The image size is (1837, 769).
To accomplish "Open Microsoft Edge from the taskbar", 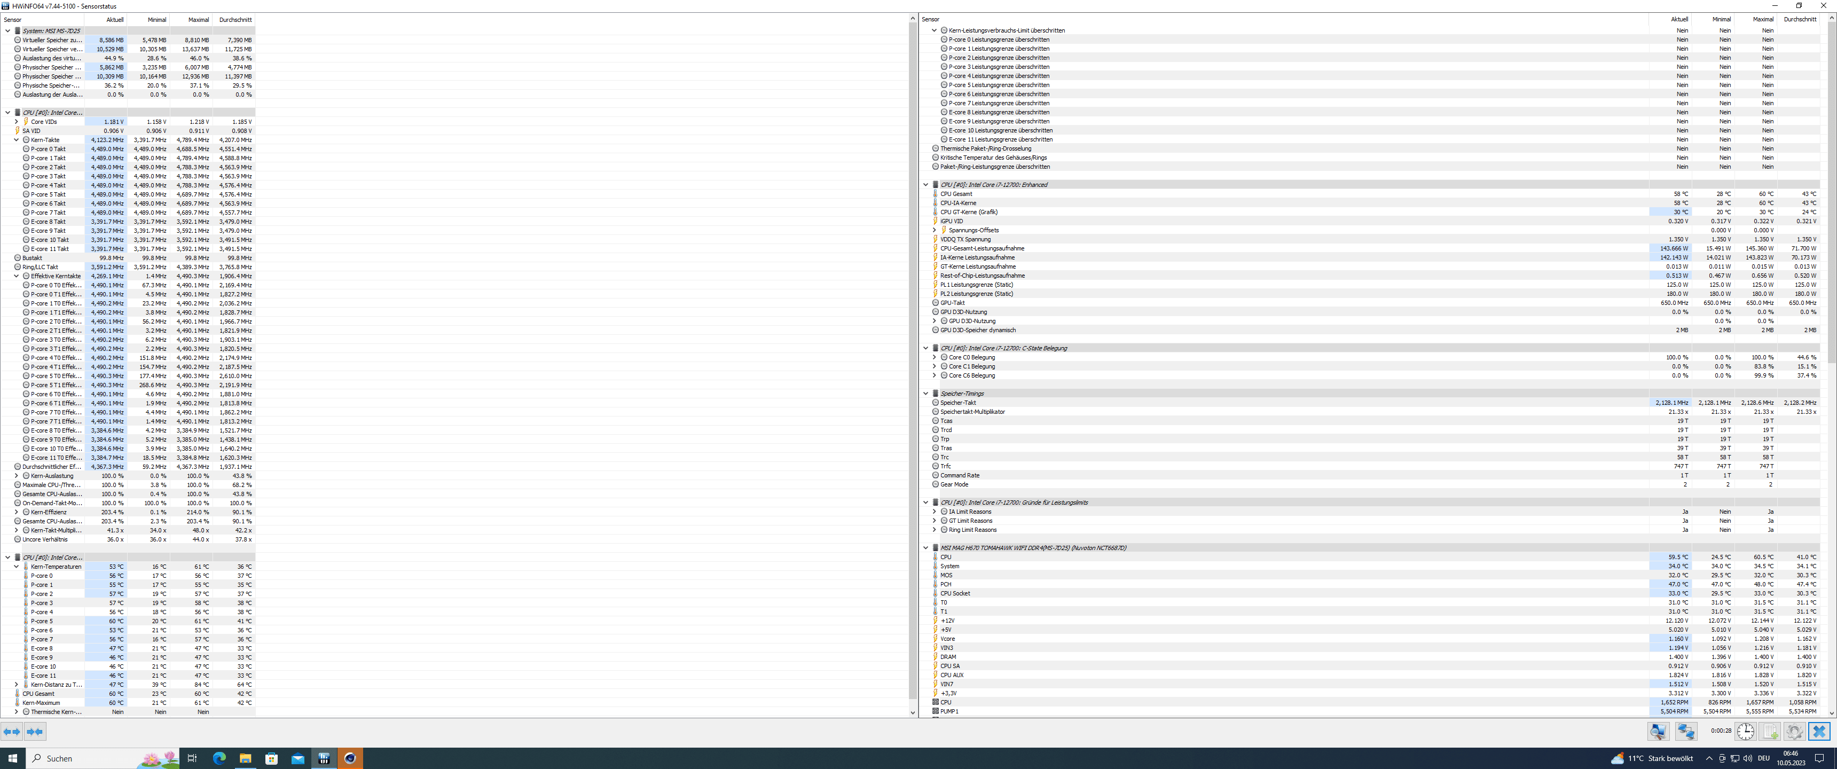I will [219, 758].
